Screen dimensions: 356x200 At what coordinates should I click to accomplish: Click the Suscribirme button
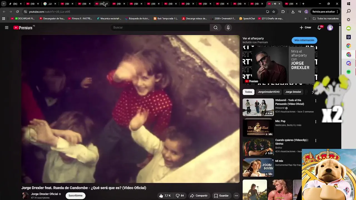(x=75, y=196)
